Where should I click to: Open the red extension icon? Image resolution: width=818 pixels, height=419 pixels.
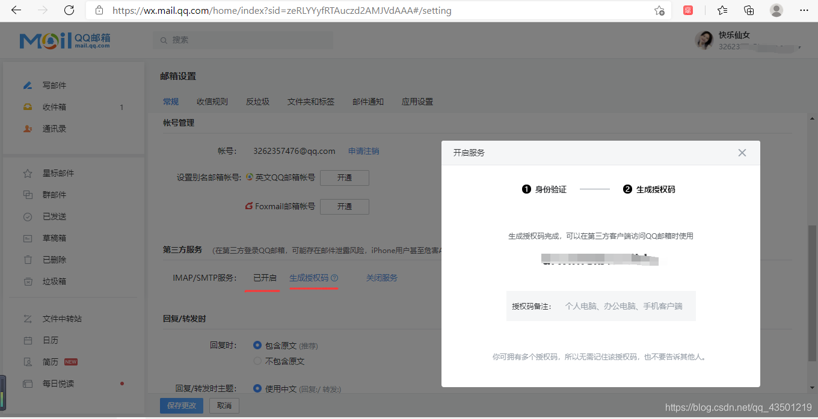tap(688, 10)
